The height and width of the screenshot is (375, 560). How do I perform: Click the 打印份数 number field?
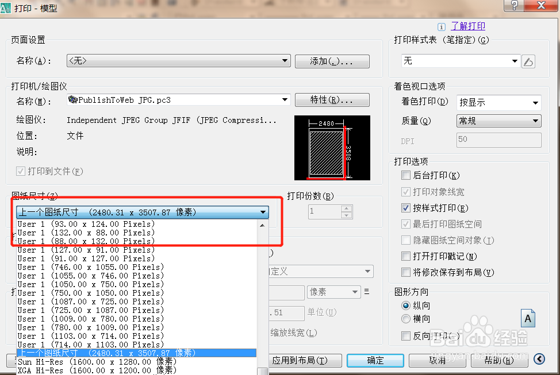coord(325,211)
